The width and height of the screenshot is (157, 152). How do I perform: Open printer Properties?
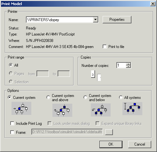coord(117,20)
